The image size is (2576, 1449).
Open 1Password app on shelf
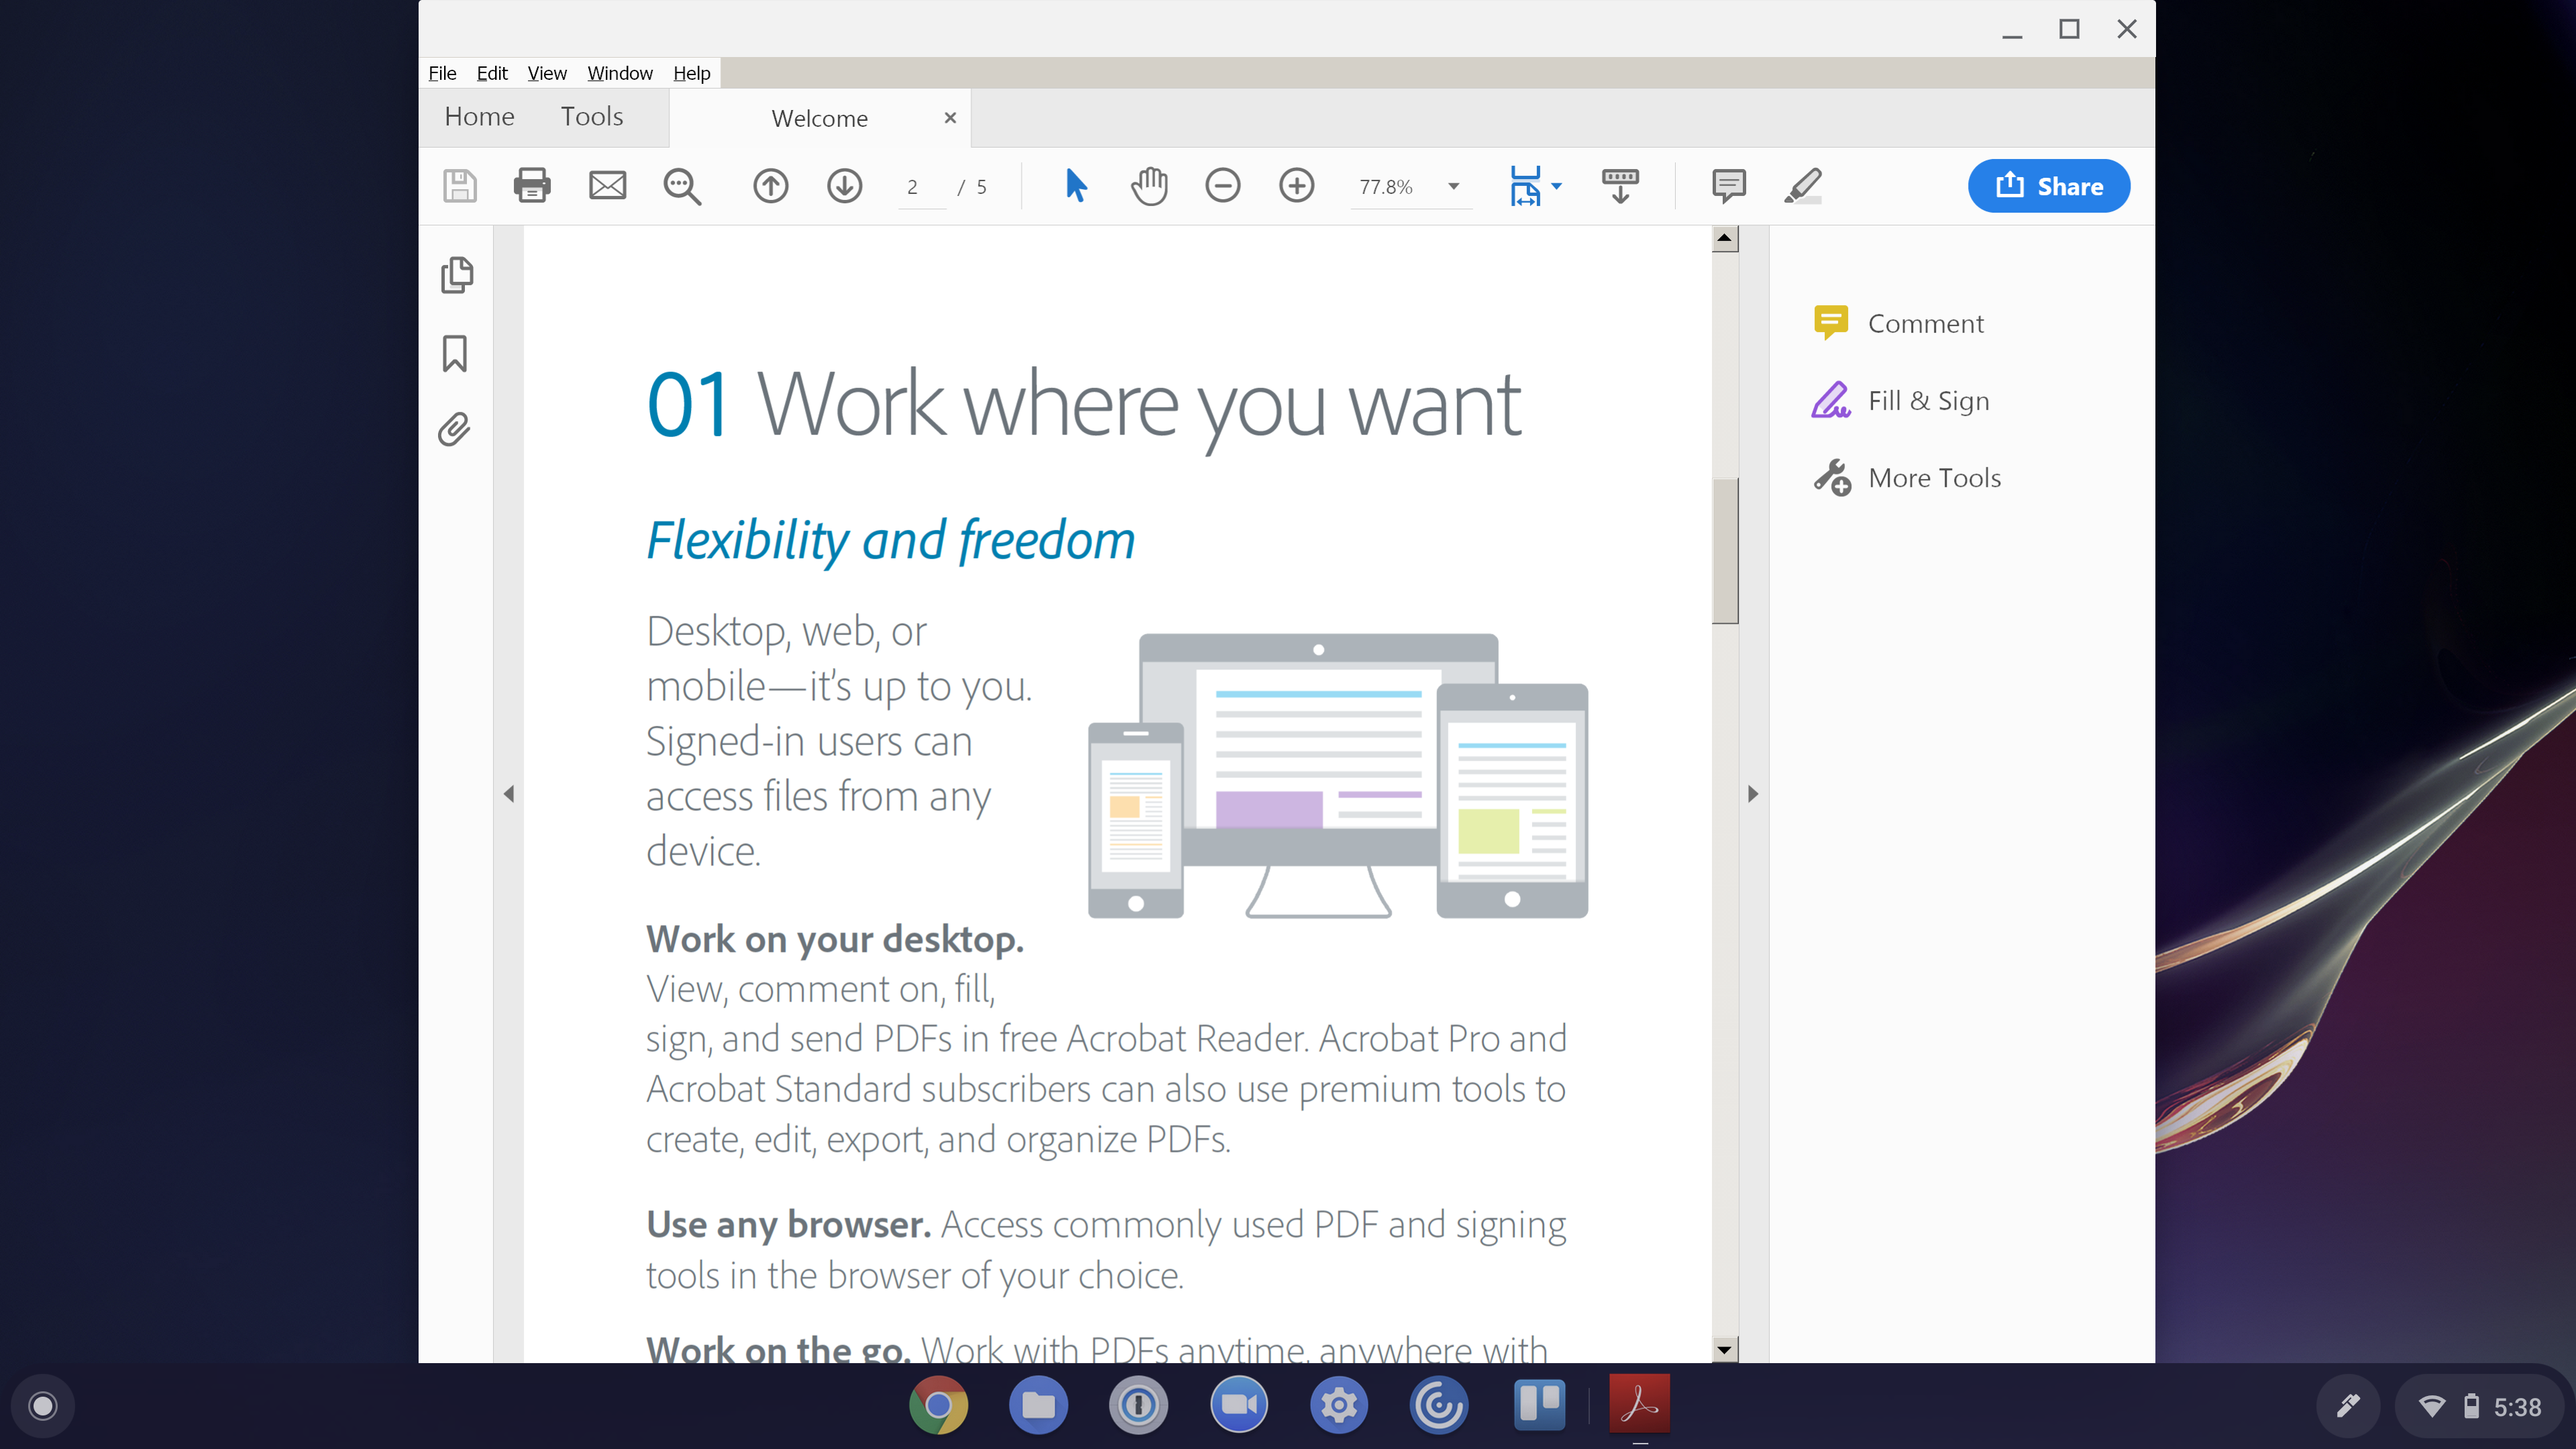[1138, 1405]
